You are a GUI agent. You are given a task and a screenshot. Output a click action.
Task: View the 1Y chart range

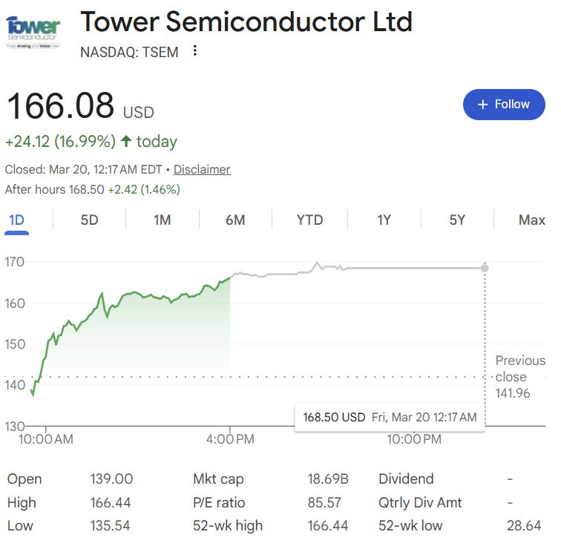[384, 220]
